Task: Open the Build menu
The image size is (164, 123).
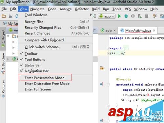Action: [x=96, y=9]
